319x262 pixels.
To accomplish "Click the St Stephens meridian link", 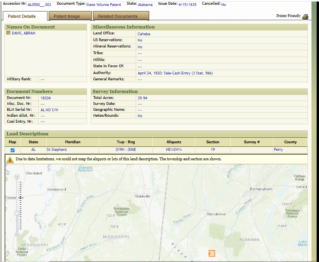I will pos(57,150).
